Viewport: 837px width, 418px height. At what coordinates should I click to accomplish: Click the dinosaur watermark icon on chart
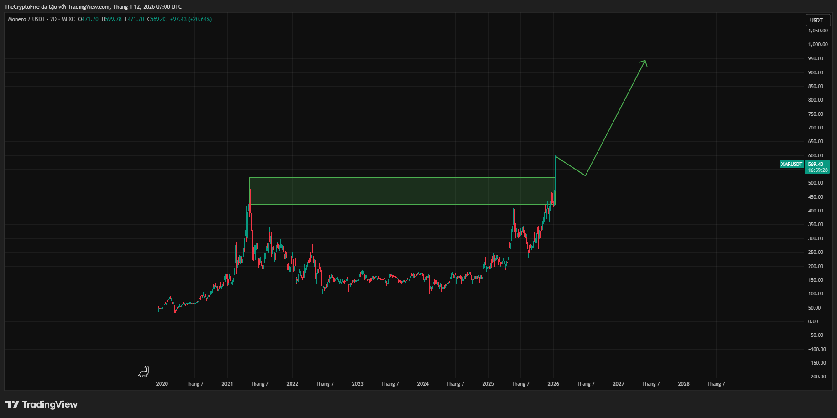144,372
